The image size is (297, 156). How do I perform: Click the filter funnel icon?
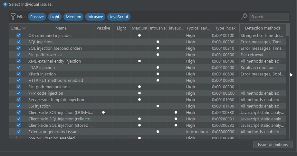[x=13, y=17]
